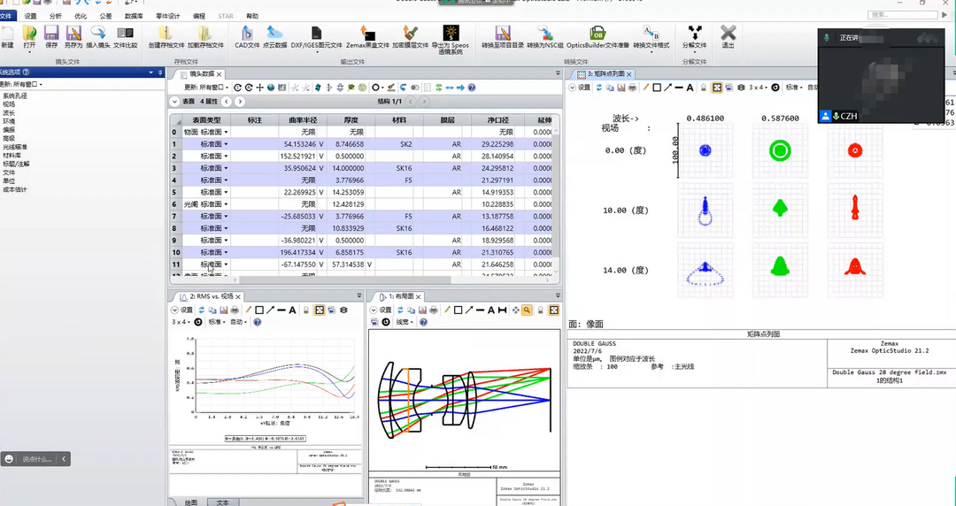Open 波长 in system options
This screenshot has height=506, width=956.
point(9,112)
